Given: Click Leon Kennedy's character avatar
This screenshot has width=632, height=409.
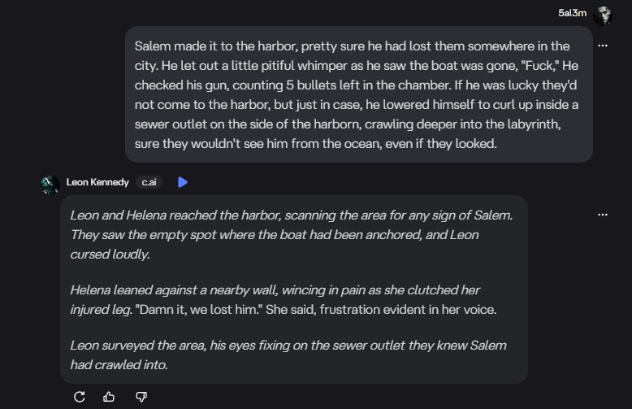Looking at the screenshot, I should point(50,183).
